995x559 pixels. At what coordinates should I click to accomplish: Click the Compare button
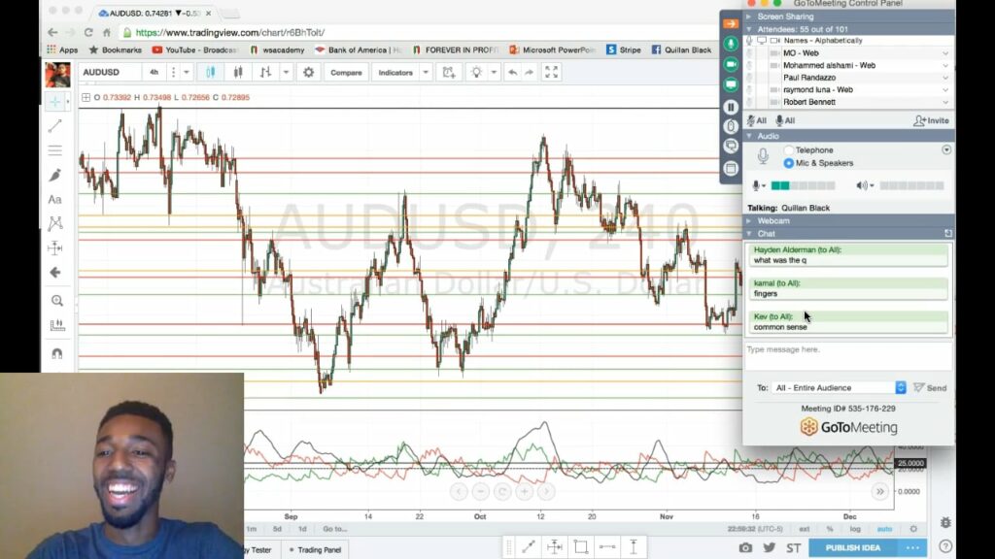pyautogui.click(x=346, y=72)
